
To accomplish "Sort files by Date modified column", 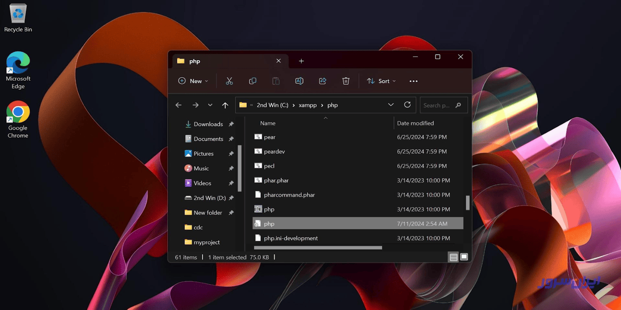I will click(x=415, y=123).
